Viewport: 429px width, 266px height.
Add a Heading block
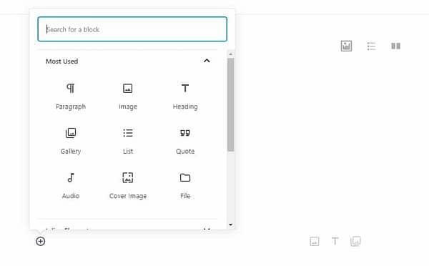tap(185, 97)
